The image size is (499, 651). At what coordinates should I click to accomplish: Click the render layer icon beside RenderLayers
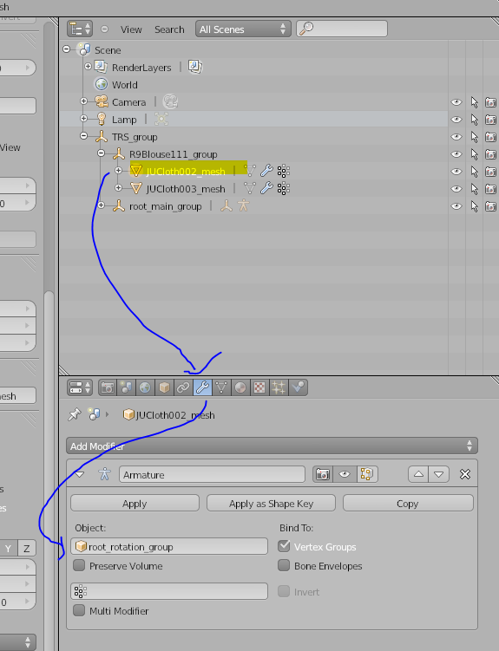195,67
